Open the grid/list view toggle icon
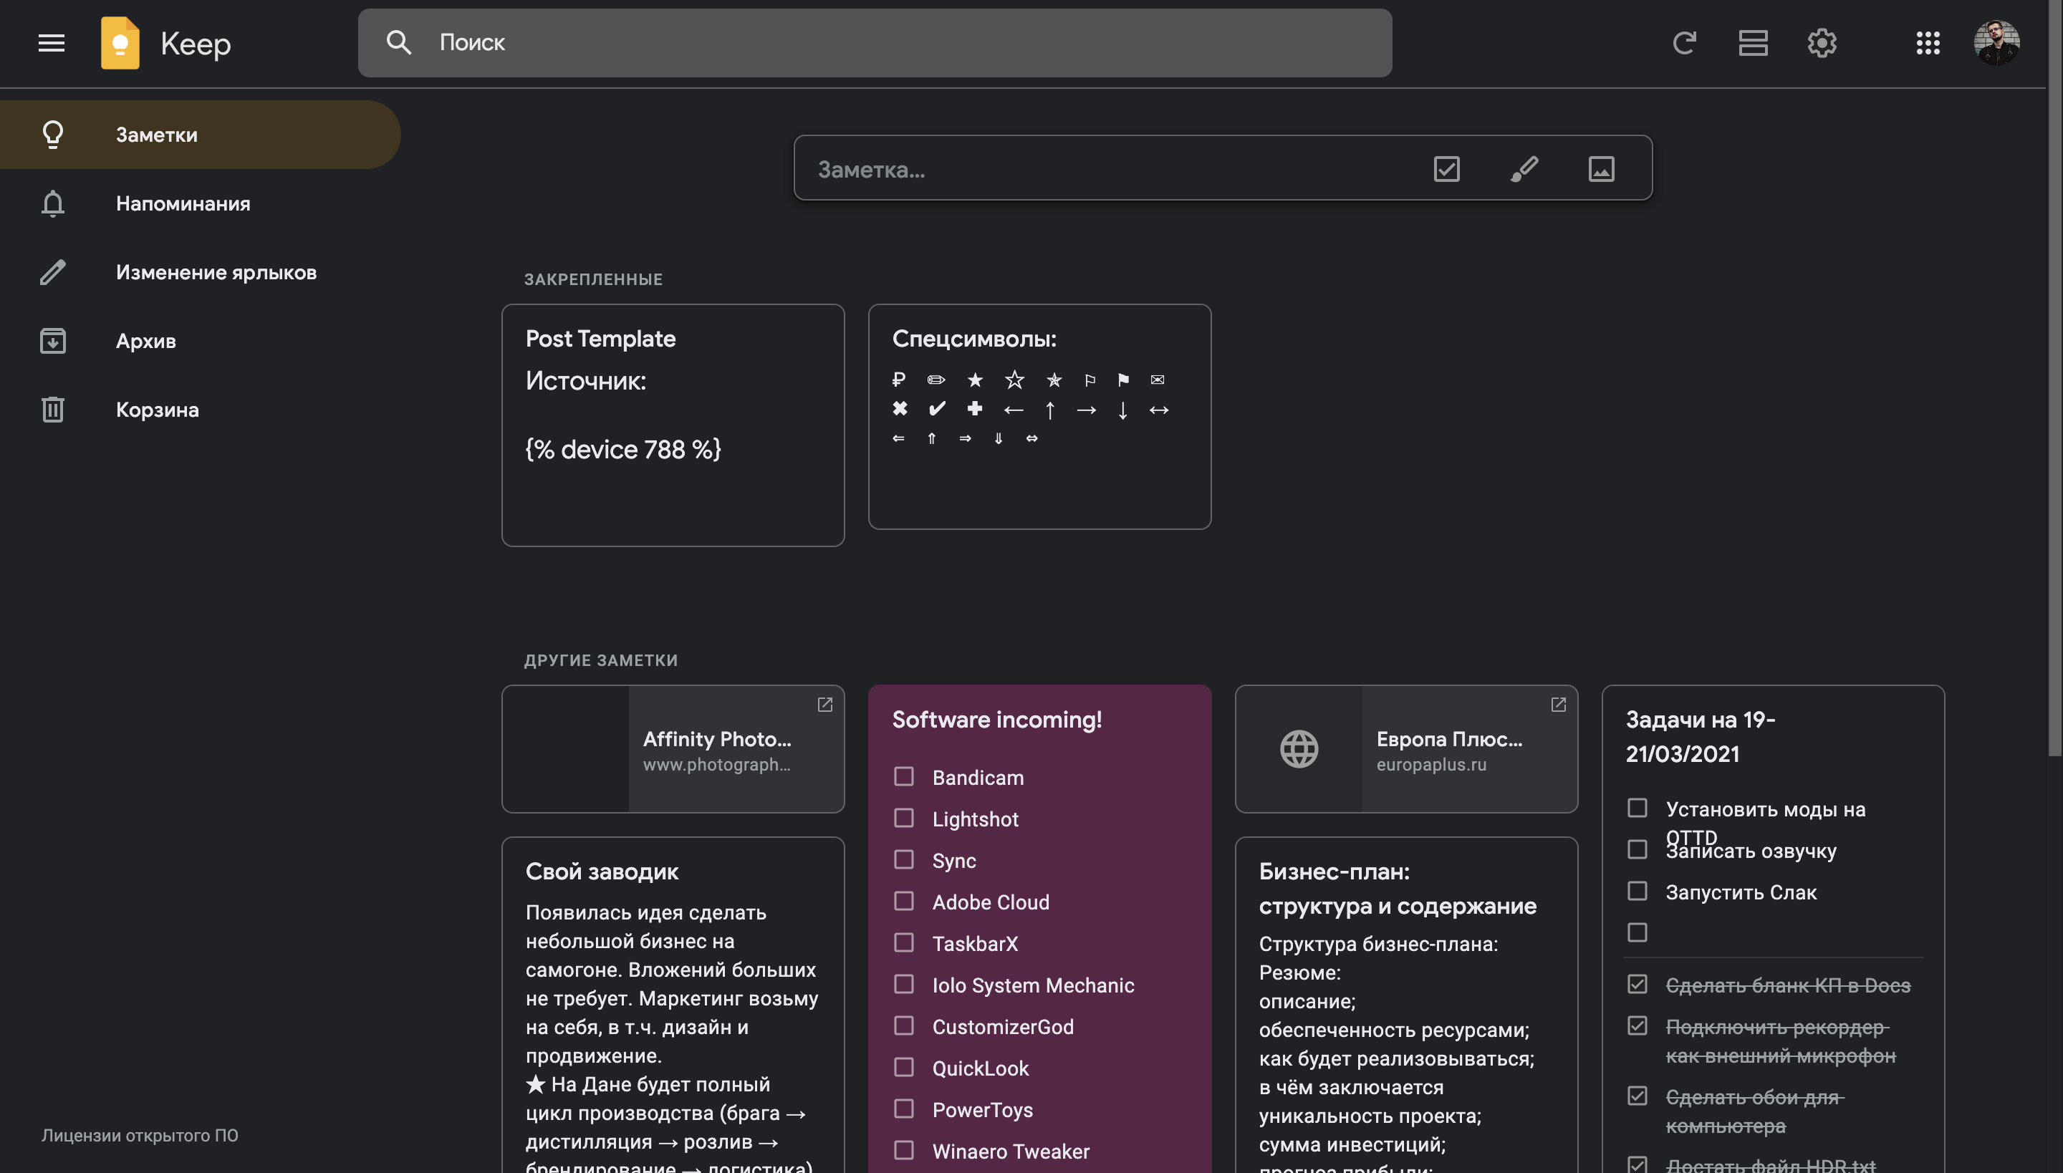This screenshot has width=2063, height=1173. coord(1753,41)
